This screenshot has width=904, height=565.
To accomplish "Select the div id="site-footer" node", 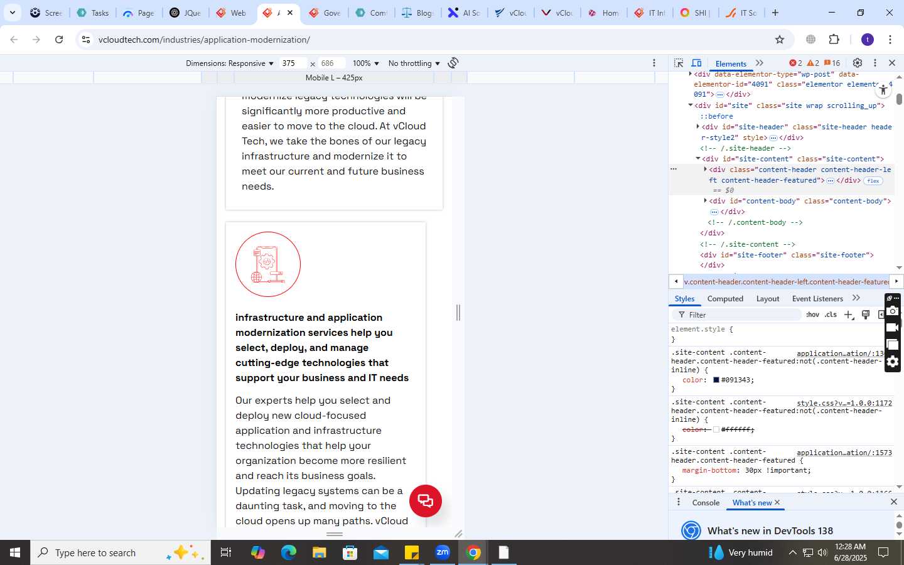I will [787, 255].
